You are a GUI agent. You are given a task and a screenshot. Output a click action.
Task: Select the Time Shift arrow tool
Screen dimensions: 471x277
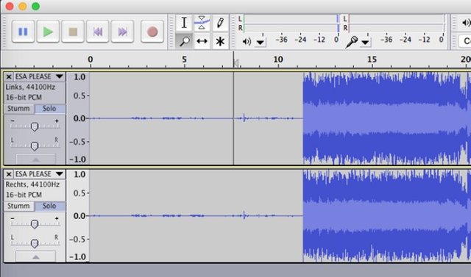(x=202, y=41)
